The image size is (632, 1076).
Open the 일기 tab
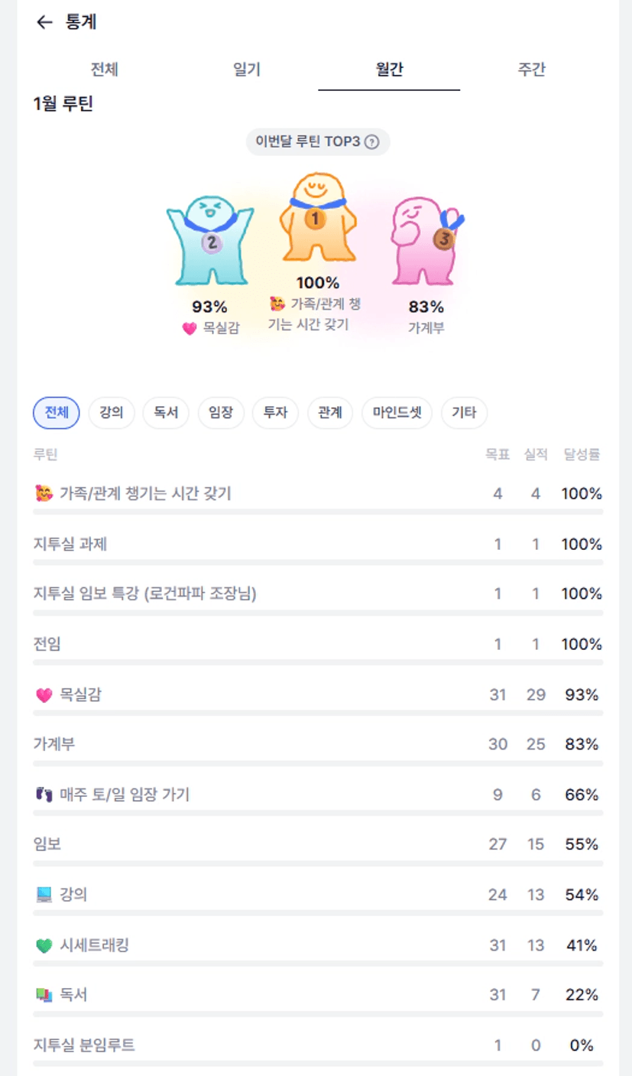[x=246, y=70]
